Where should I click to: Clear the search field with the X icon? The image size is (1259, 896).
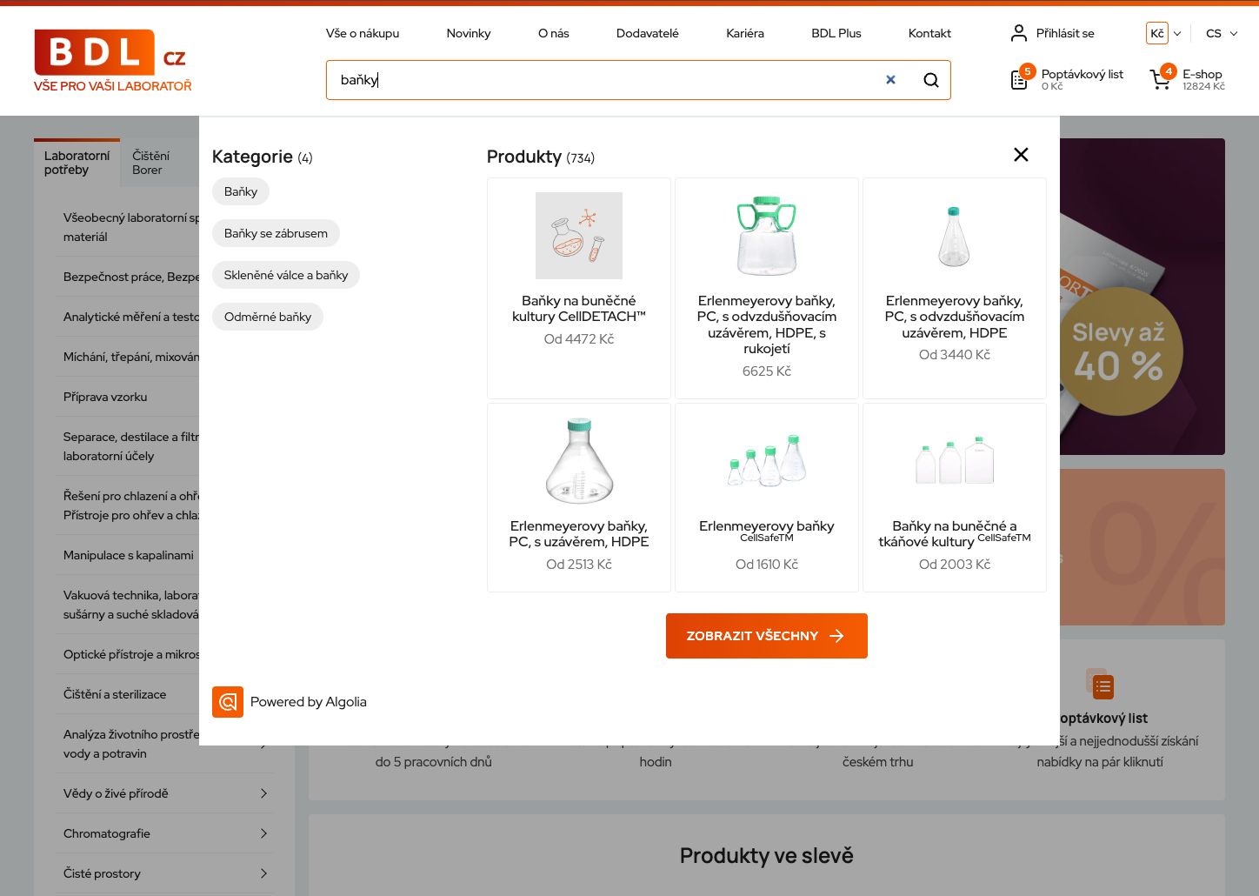(x=890, y=80)
